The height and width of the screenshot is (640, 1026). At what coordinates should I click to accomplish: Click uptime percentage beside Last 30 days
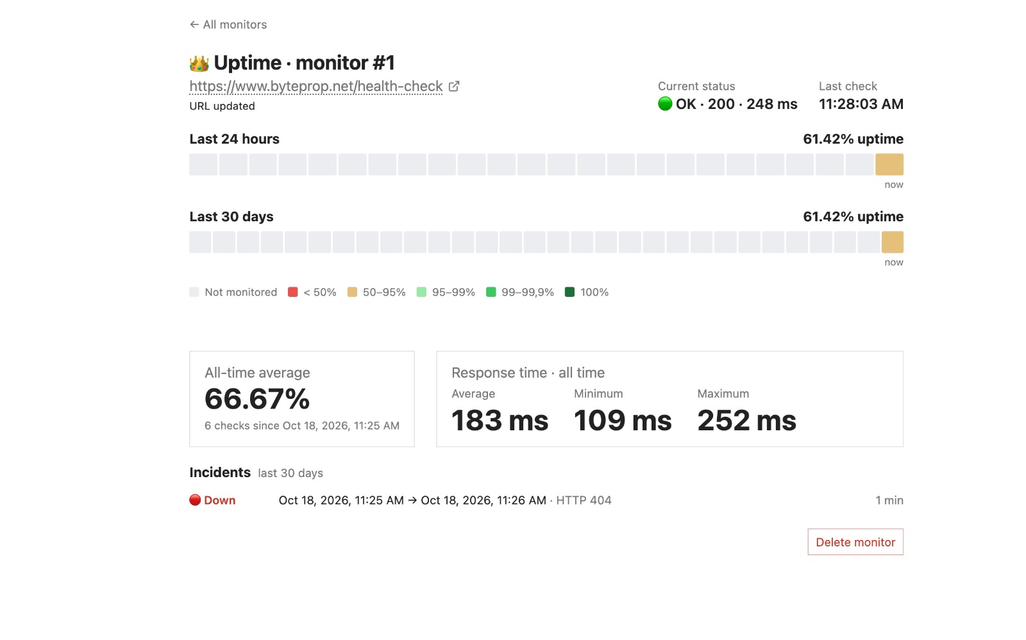coord(854,217)
